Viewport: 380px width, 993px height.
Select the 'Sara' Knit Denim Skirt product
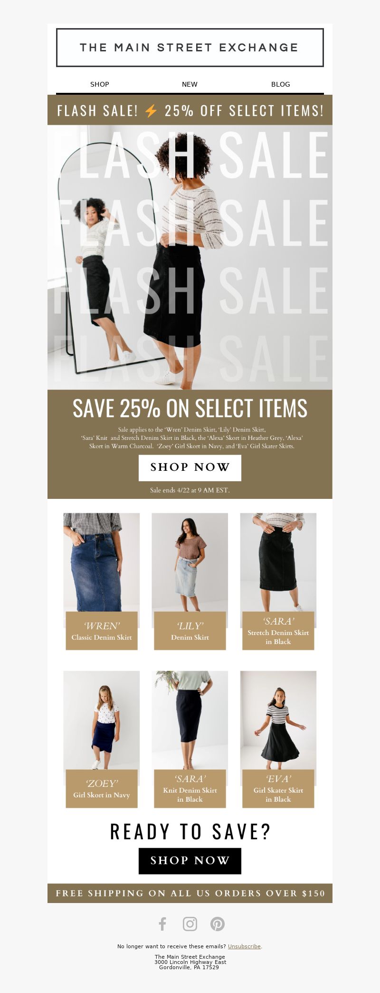coord(190,739)
